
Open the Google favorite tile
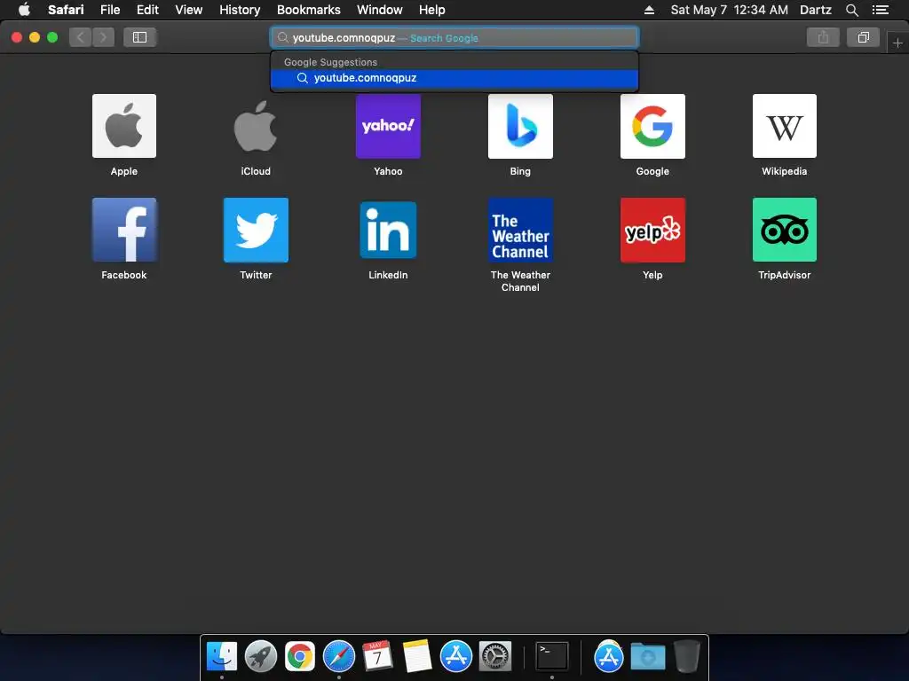tap(652, 126)
